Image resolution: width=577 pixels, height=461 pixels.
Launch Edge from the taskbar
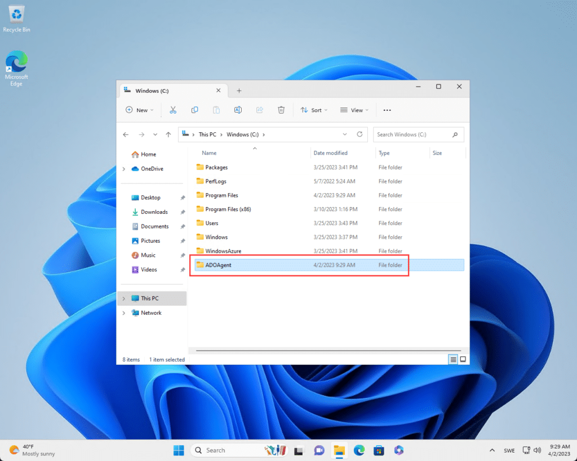pos(359,450)
